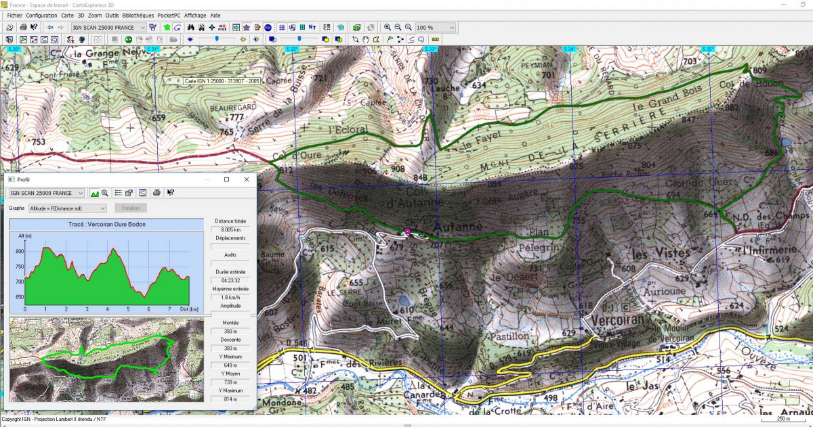Click the green flag waypoint tool
Image resolution: width=813 pixels, height=427 pixels.
tap(390, 39)
